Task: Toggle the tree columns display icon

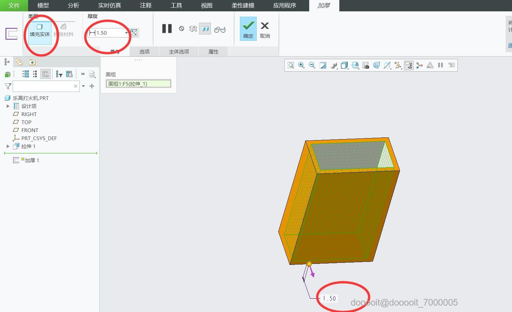Action: 46,74
